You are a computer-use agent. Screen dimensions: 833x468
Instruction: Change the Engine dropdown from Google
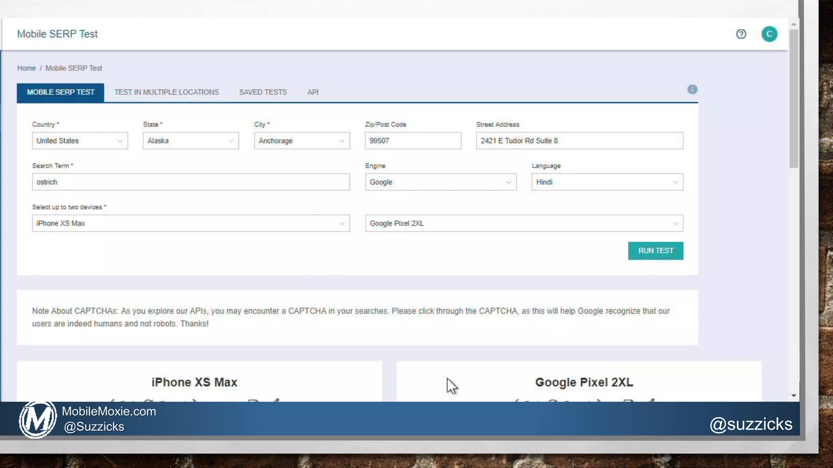[x=440, y=182]
